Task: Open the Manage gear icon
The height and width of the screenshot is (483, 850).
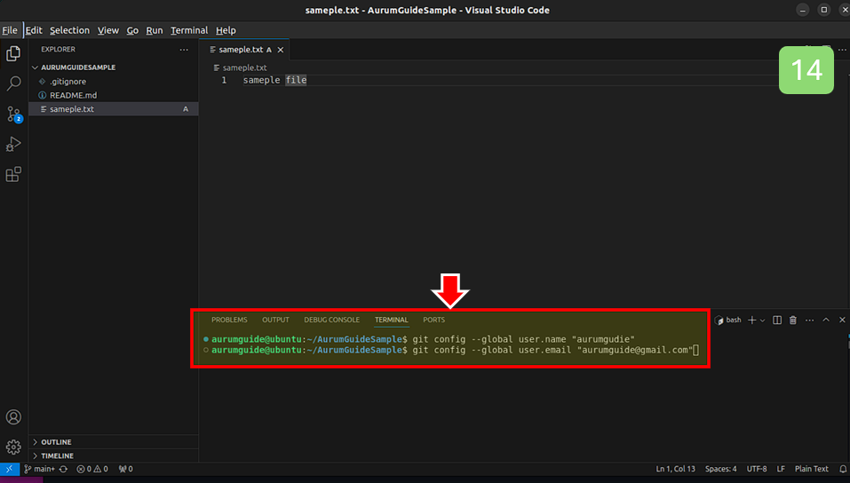Action: [x=13, y=447]
